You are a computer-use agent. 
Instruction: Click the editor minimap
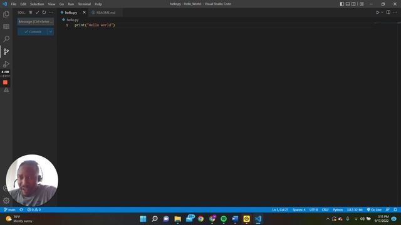386,23
